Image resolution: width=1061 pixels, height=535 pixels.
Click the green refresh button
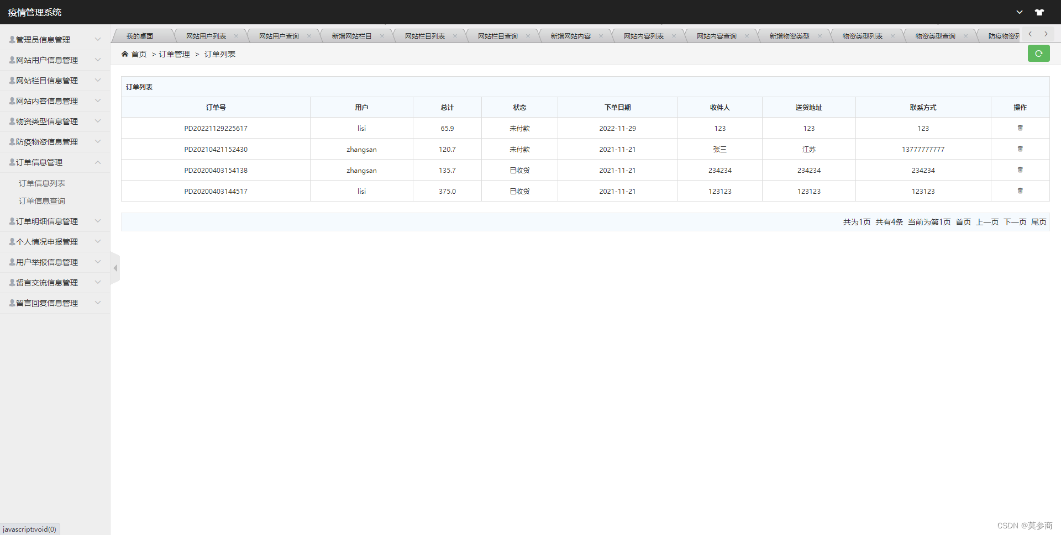1038,54
